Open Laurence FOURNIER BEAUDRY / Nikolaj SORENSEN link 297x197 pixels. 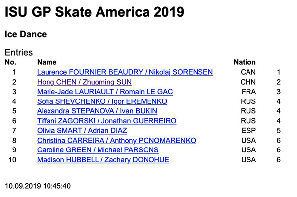pos(125,72)
